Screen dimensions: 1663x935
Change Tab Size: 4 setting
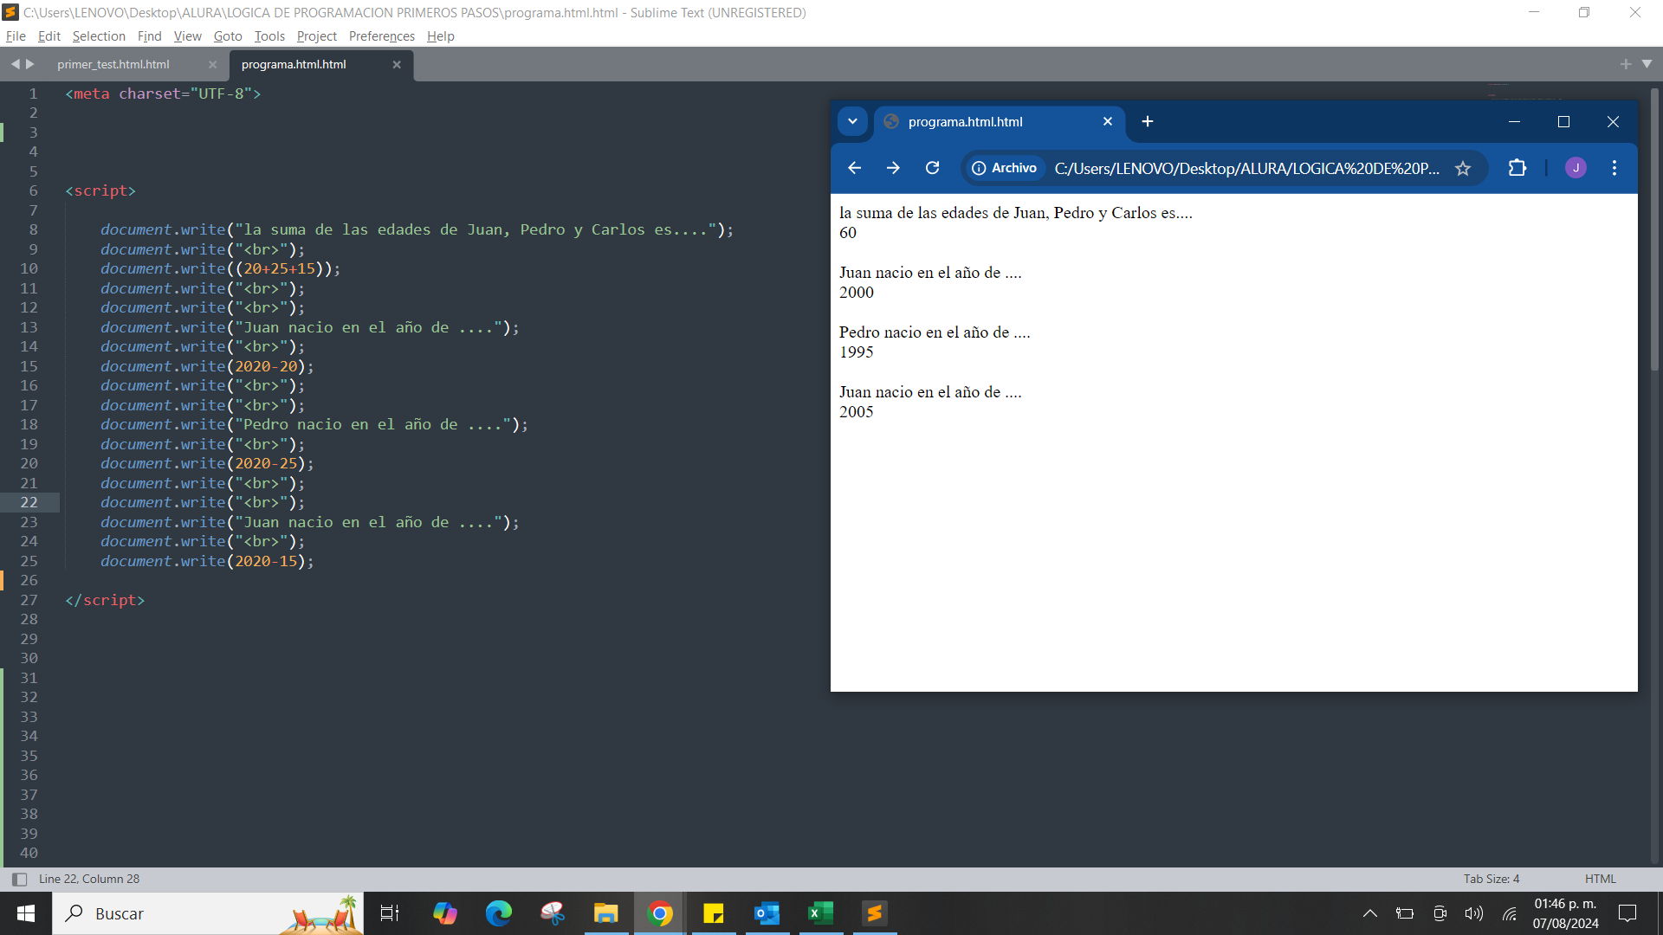(x=1492, y=879)
